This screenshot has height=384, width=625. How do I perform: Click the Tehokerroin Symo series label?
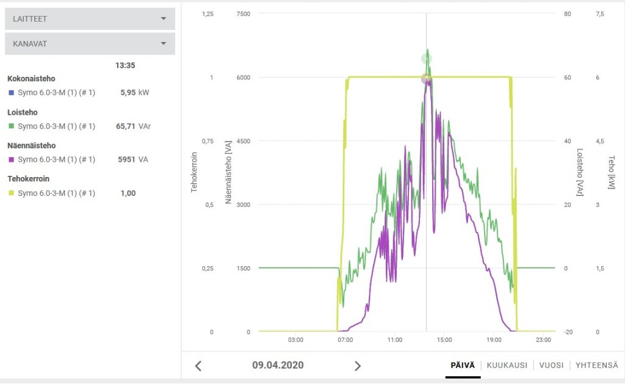tap(56, 193)
